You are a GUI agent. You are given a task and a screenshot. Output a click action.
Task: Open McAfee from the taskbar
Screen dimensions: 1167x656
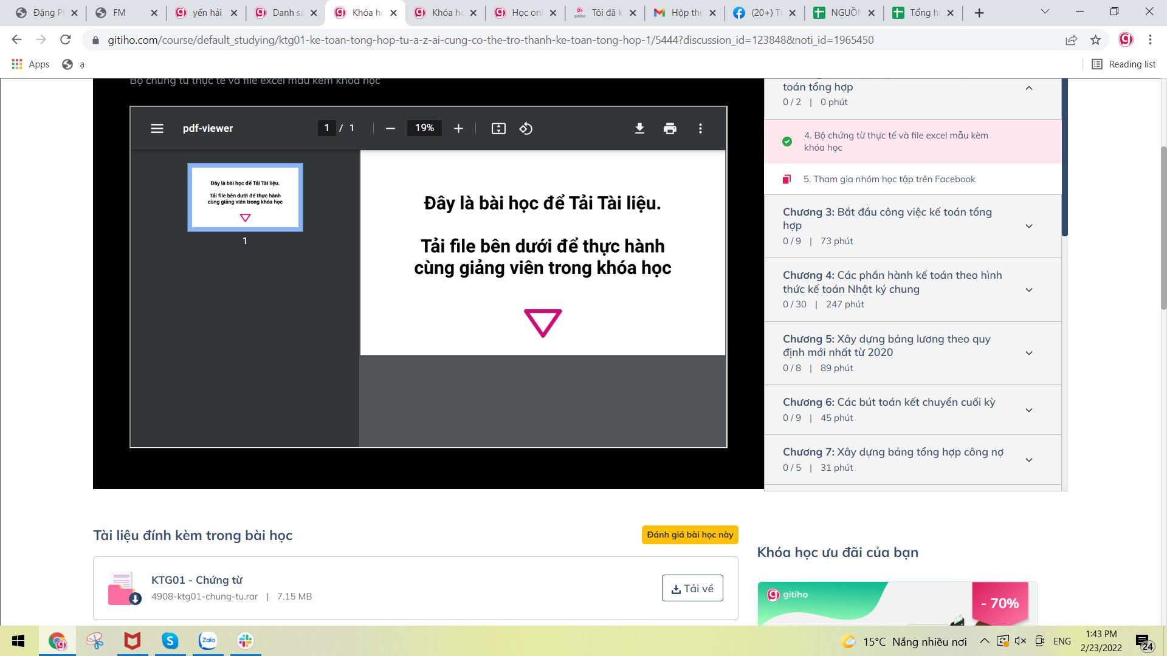[x=133, y=641]
